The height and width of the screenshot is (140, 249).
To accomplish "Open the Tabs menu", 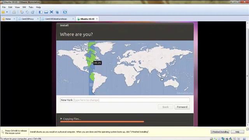I will [x=31, y=7].
